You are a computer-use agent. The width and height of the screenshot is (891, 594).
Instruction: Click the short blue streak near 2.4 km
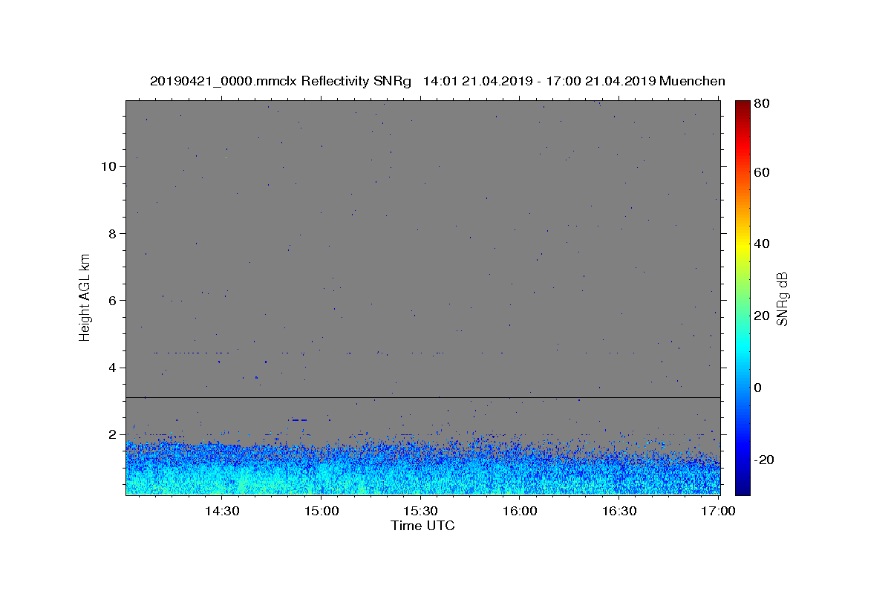point(298,420)
